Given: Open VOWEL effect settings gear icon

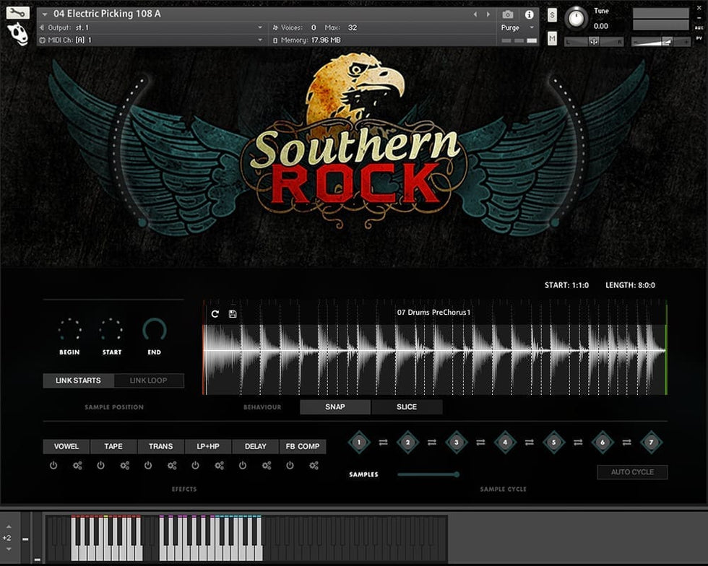Looking at the screenshot, I should point(77,466).
